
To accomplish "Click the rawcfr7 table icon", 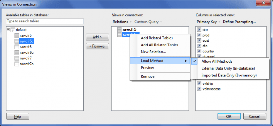I will tap(17, 58).
